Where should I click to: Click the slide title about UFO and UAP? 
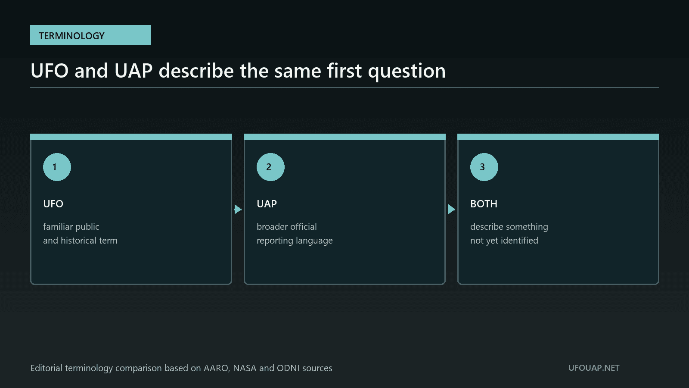(238, 71)
